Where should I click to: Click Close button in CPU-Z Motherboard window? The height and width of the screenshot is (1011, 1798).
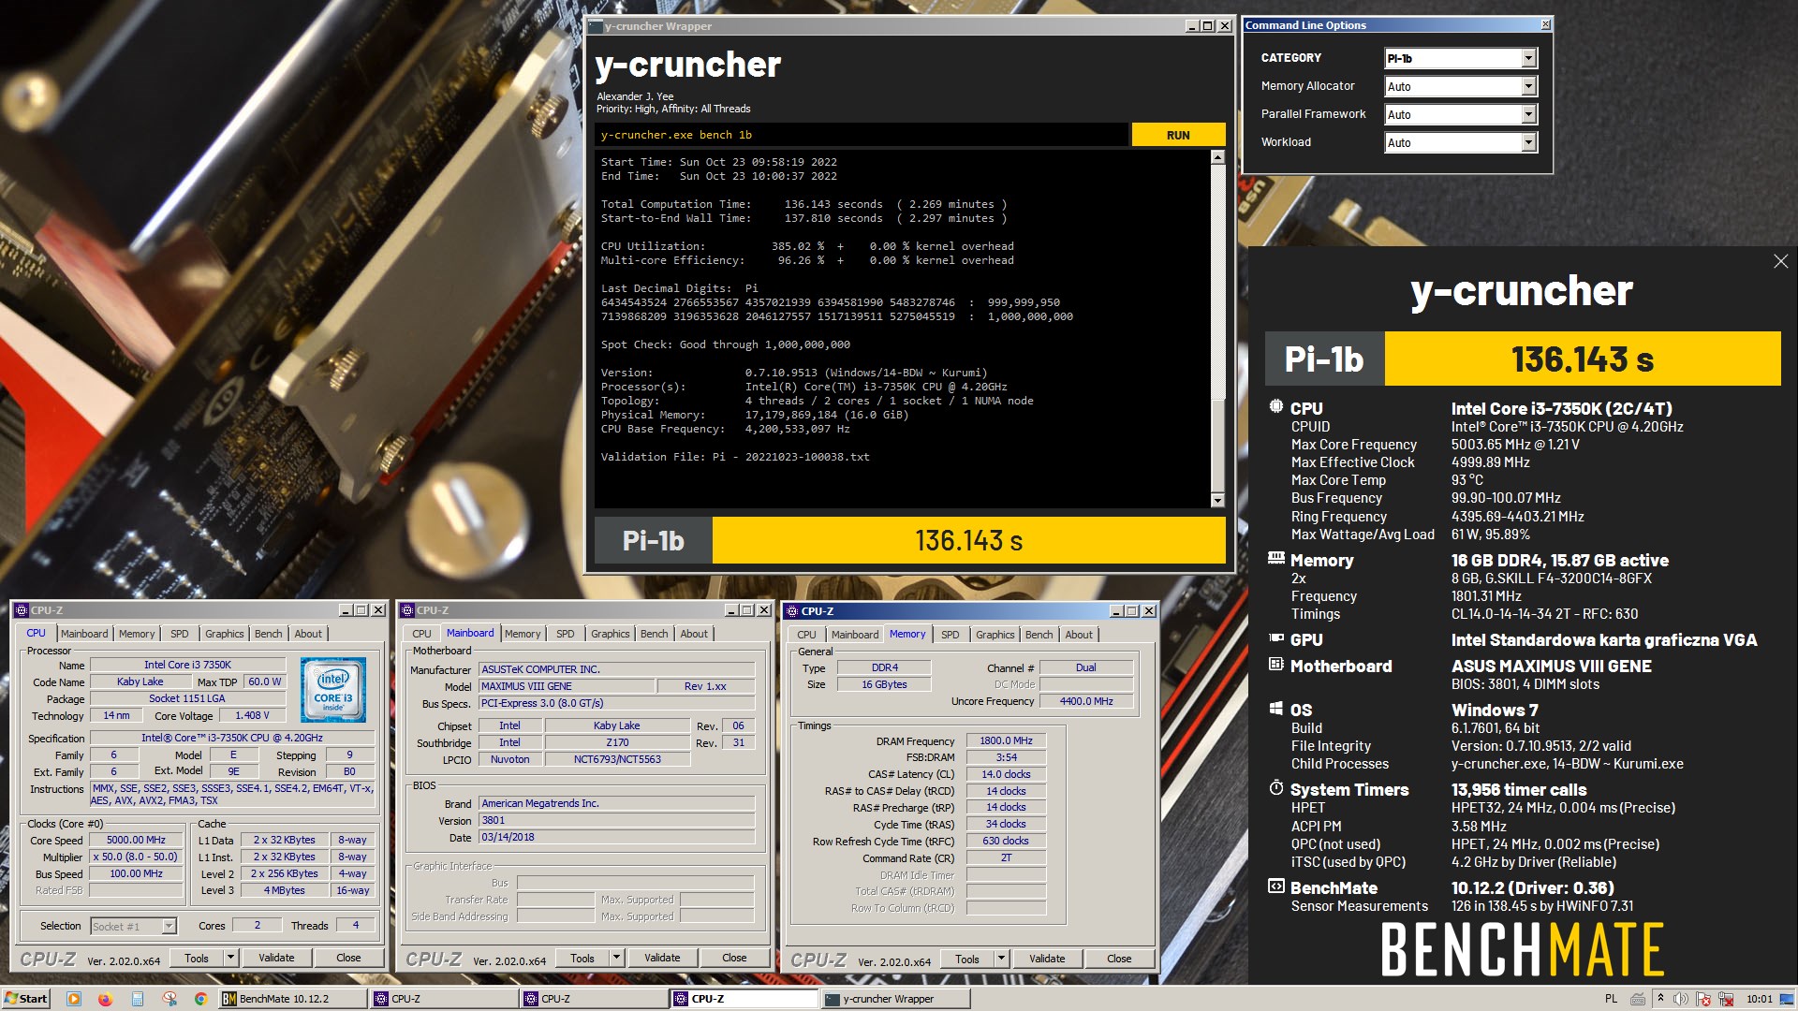coord(734,958)
